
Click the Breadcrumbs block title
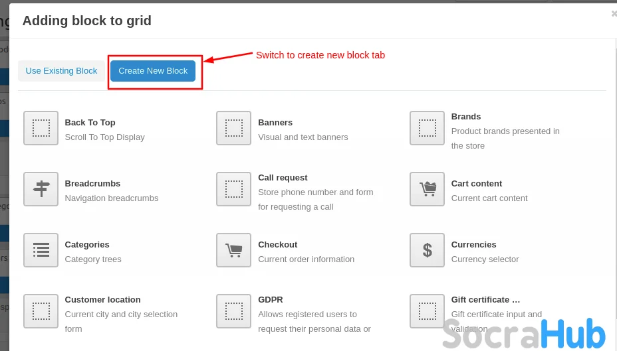click(92, 184)
